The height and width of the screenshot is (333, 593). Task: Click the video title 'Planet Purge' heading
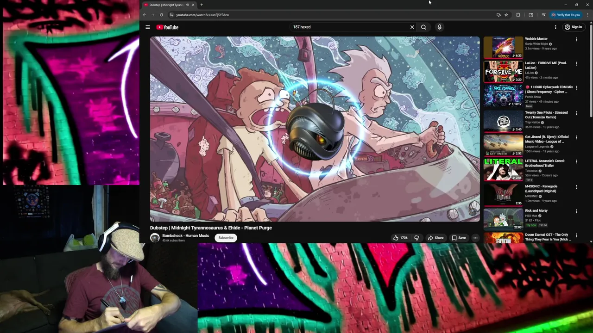pyautogui.click(x=211, y=228)
